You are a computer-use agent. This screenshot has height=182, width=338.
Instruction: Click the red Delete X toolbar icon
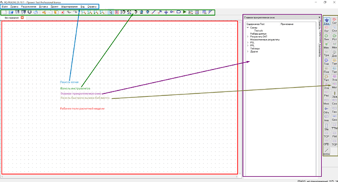pos(63,12)
